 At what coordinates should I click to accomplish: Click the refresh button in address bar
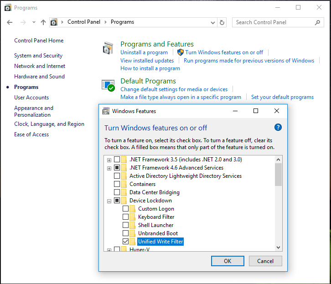[222, 22]
